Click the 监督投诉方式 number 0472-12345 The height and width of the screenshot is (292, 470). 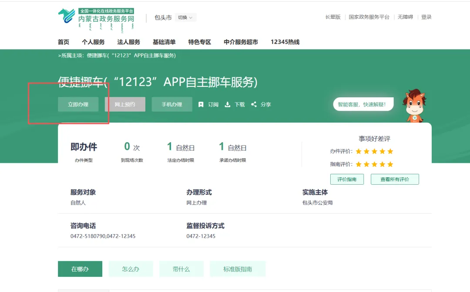tap(201, 236)
